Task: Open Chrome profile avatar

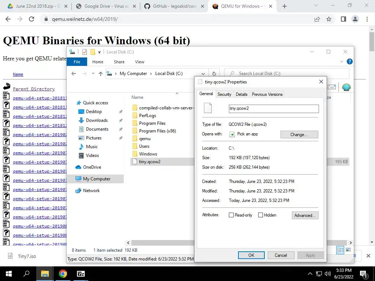Action: [355, 19]
